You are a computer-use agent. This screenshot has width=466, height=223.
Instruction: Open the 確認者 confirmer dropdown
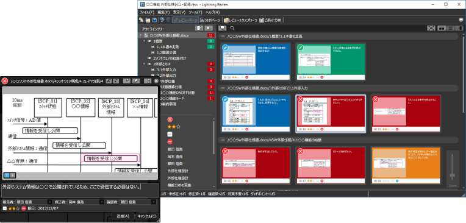coord(138,202)
